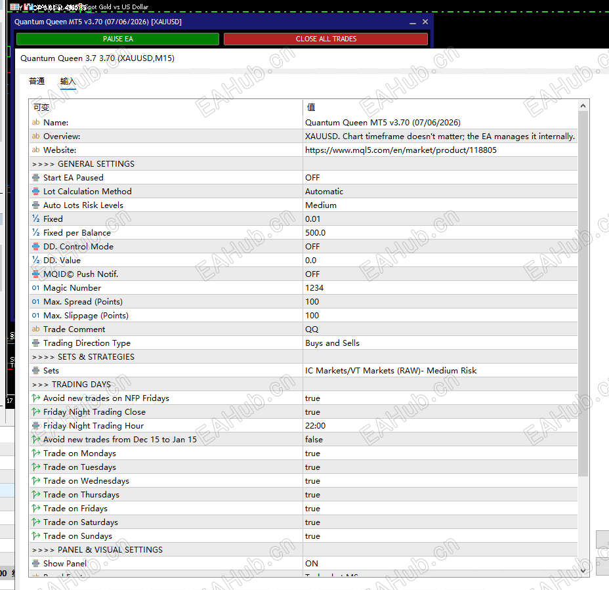Click the enum icon beside DD. Control Mode
The width and height of the screenshot is (609, 590).
click(35, 246)
